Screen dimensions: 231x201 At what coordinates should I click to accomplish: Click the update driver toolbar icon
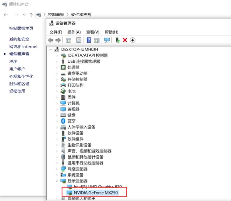pyautogui.click(x=117, y=40)
